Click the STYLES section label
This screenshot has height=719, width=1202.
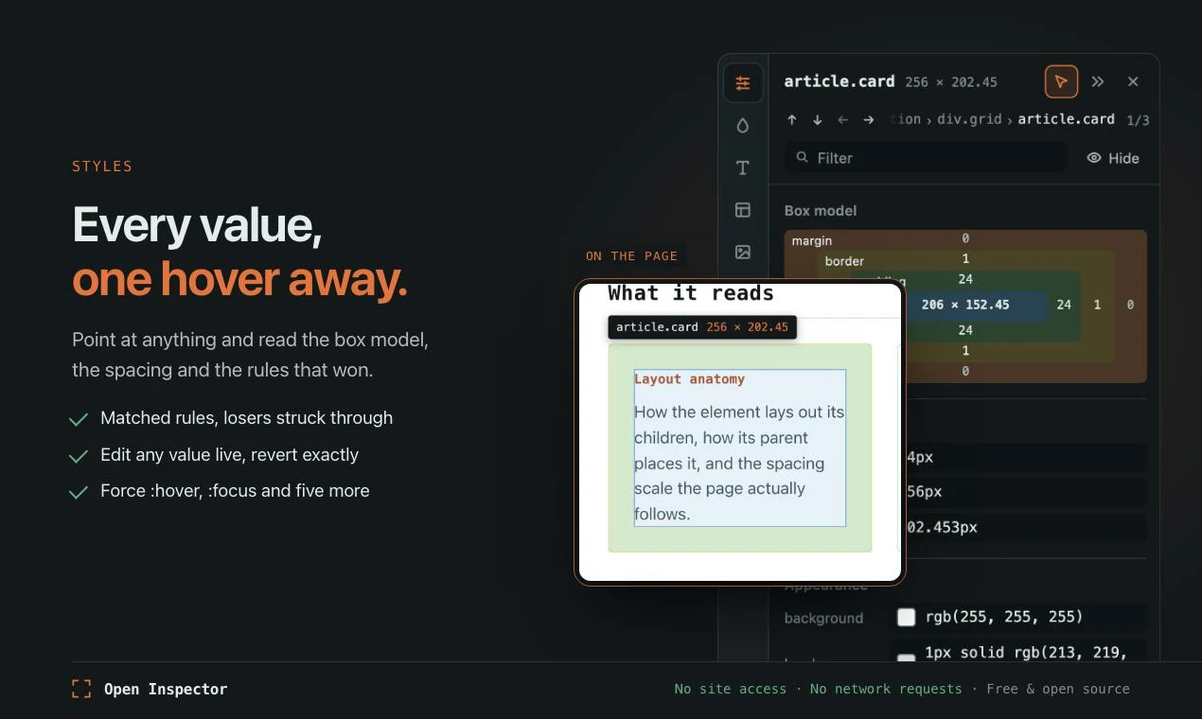[x=102, y=167]
